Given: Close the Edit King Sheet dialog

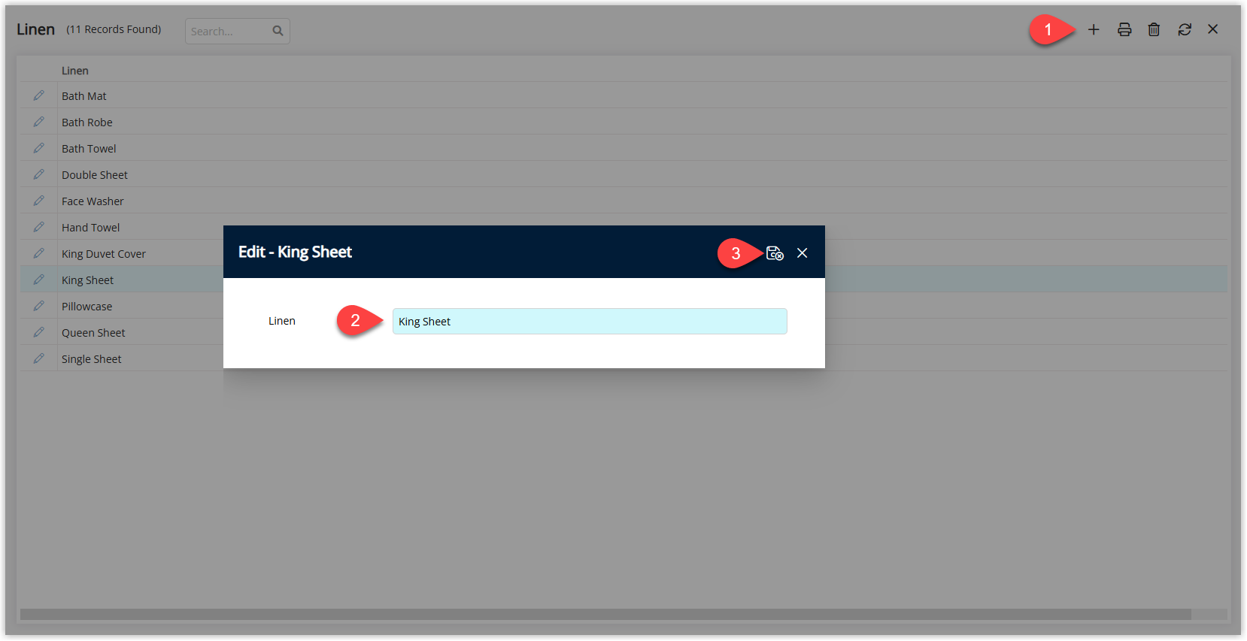Looking at the screenshot, I should click(x=803, y=253).
